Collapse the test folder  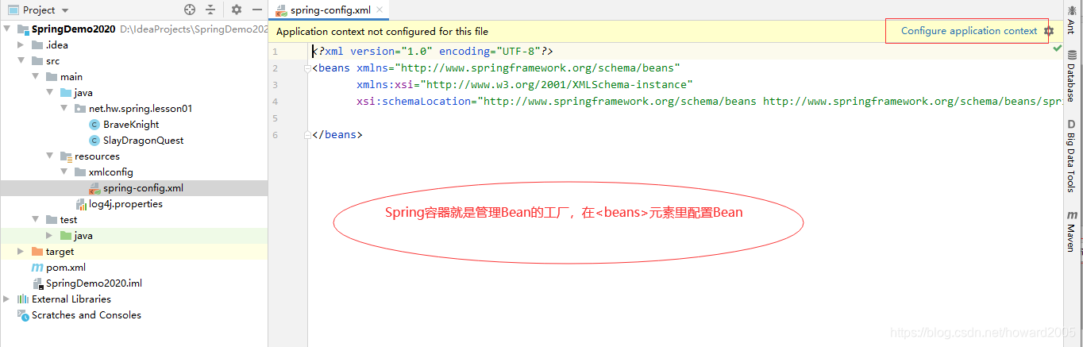tap(37, 220)
